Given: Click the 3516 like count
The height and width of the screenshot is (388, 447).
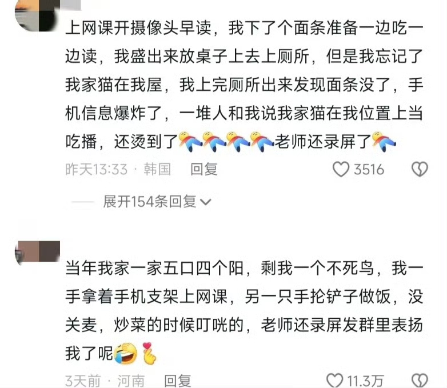Looking at the screenshot, I should click(369, 169).
